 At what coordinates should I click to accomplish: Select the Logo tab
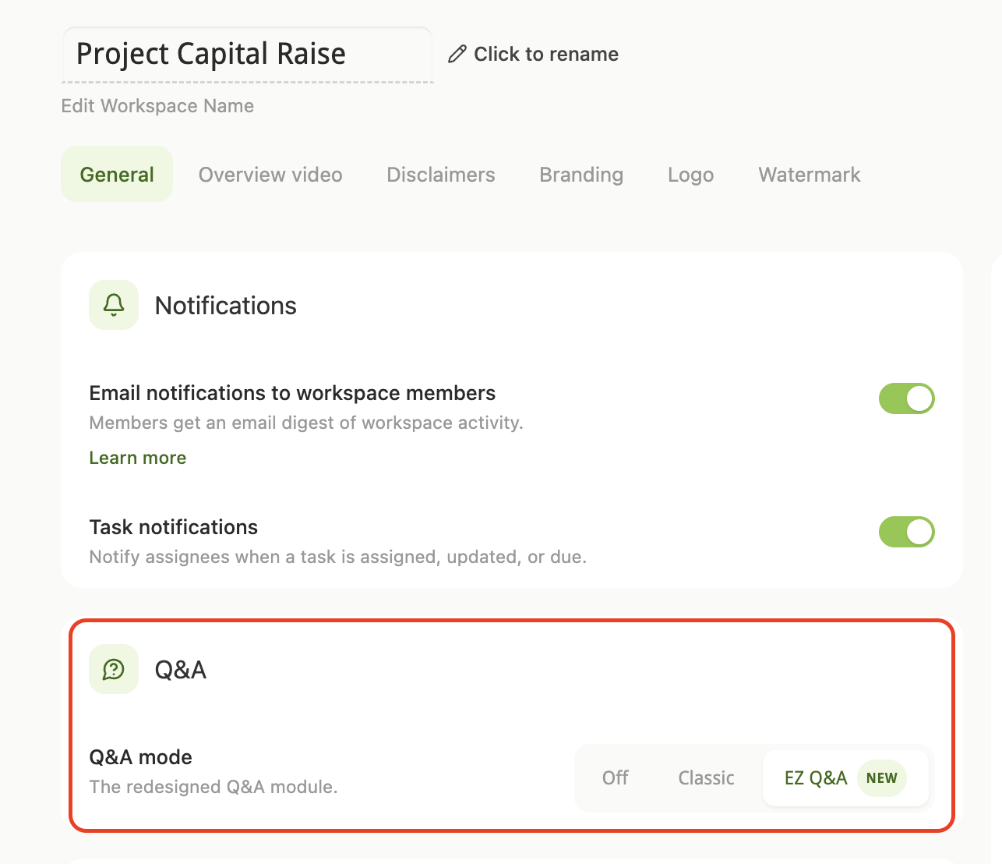pos(690,175)
